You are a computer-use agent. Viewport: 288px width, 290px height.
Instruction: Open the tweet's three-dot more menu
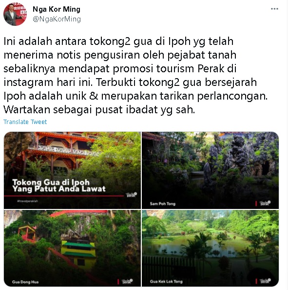(x=274, y=9)
